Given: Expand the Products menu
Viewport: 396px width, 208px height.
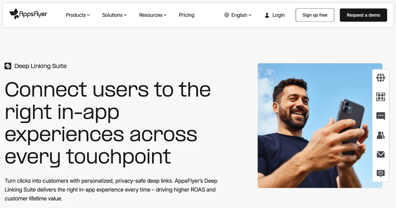Looking at the screenshot, I should [78, 15].
